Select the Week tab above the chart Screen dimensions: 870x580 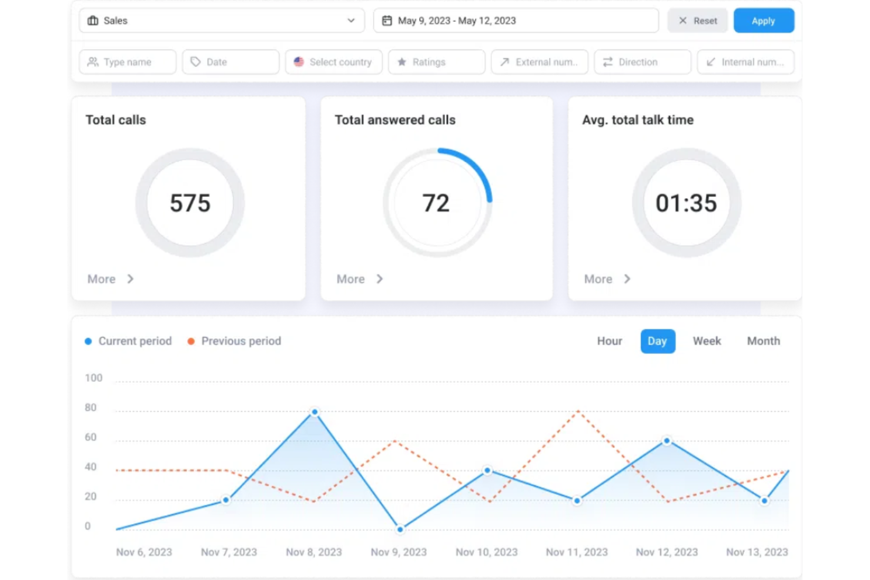(x=707, y=341)
